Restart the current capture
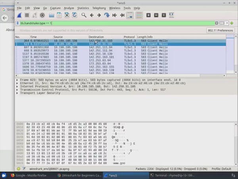 tap(35, 15)
